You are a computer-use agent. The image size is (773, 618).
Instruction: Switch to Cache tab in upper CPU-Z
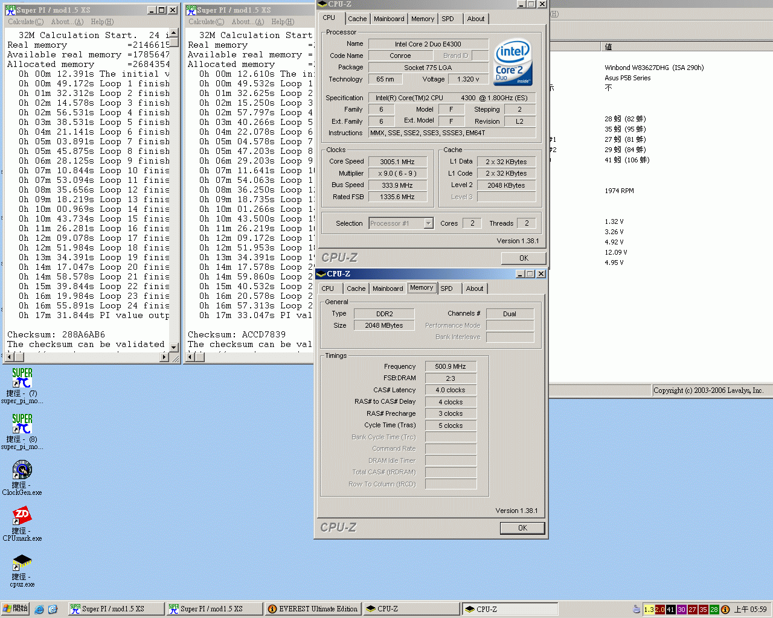pyautogui.click(x=358, y=19)
